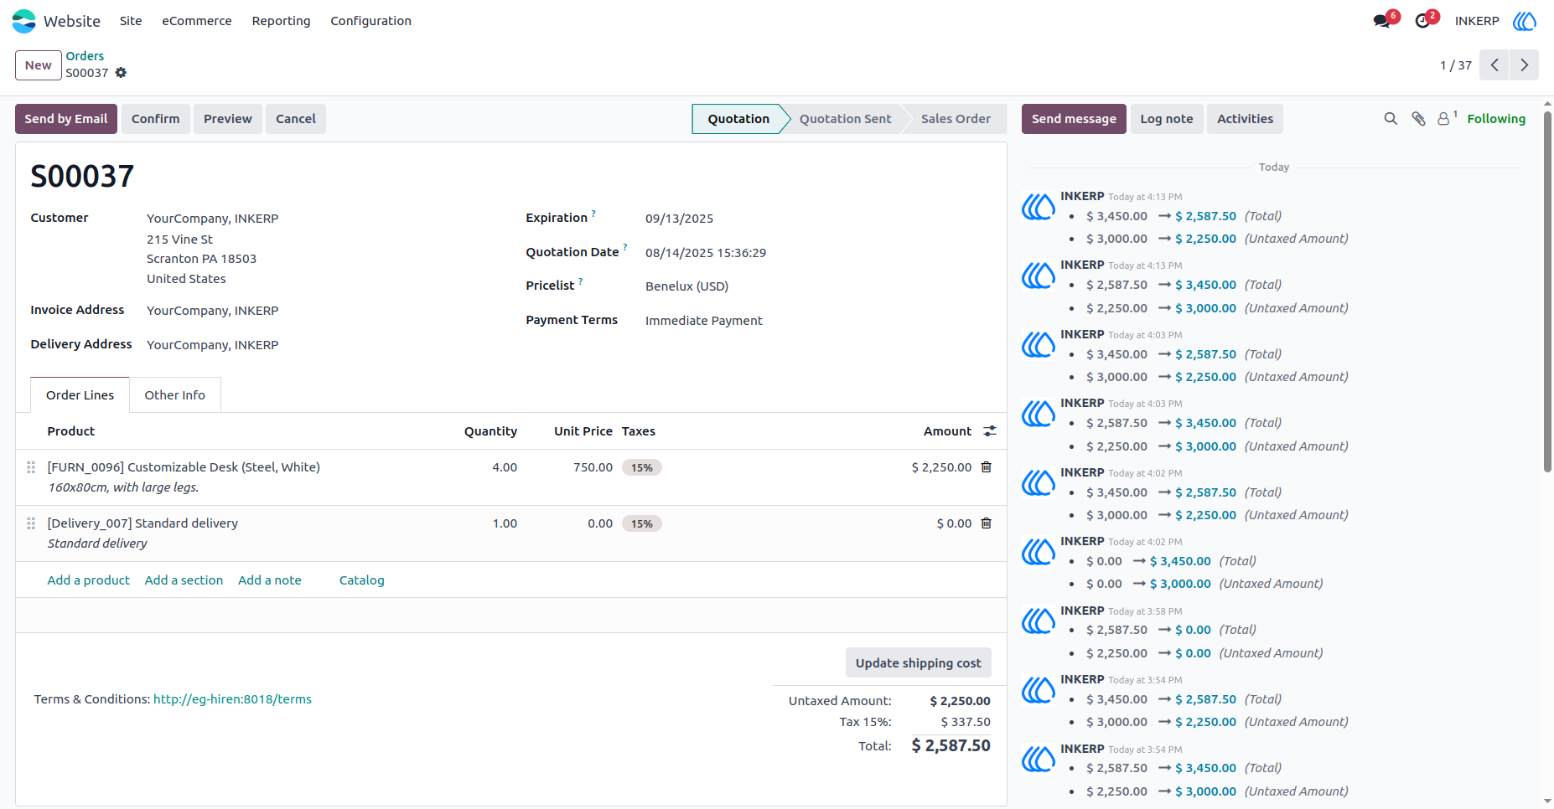This screenshot has width=1554, height=809.
Task: Click the Send by Email button
Action: (x=66, y=119)
